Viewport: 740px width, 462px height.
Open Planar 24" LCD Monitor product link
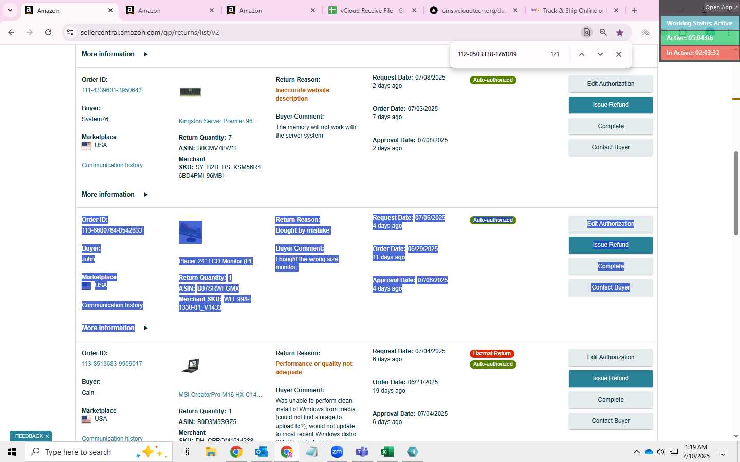pos(218,261)
